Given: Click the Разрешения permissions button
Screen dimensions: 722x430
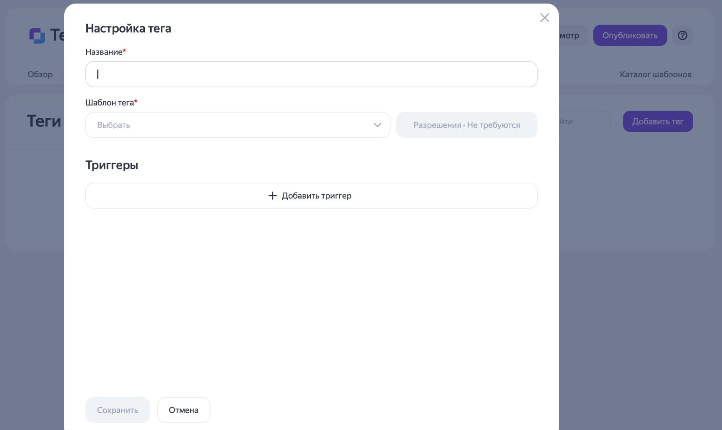Looking at the screenshot, I should click(466, 125).
